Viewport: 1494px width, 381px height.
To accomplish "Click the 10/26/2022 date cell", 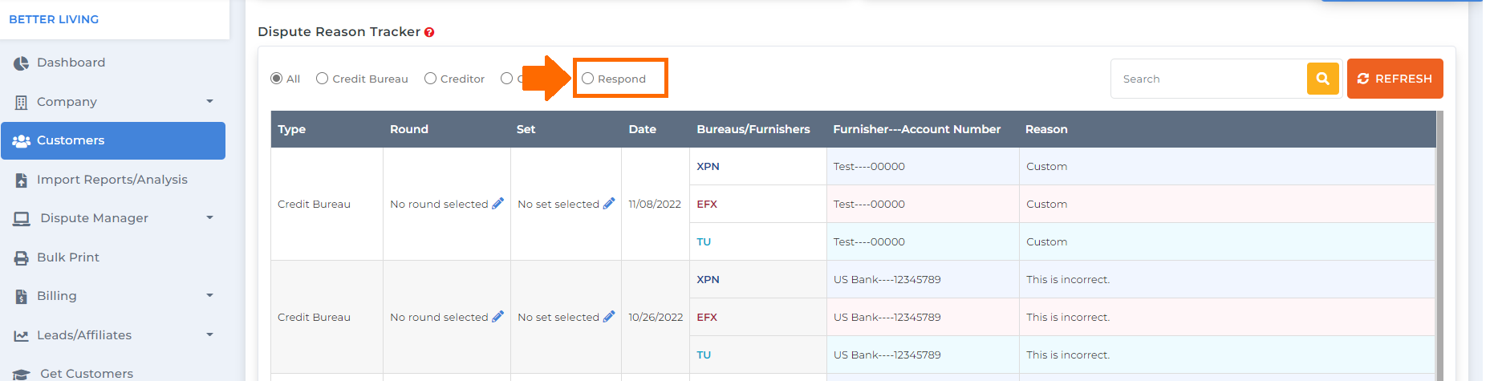I will point(656,318).
